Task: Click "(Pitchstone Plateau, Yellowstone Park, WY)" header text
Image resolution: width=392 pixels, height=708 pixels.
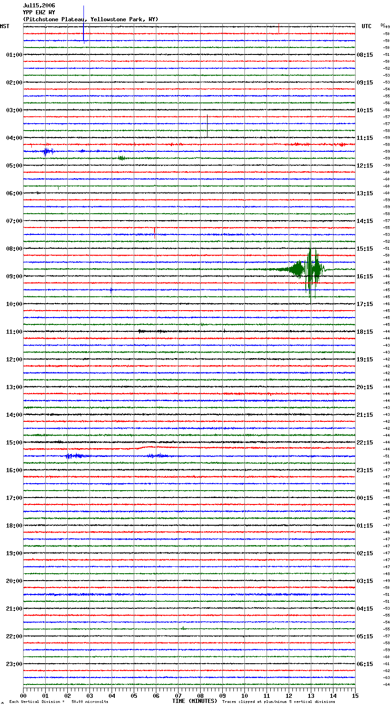Action: coord(90,19)
